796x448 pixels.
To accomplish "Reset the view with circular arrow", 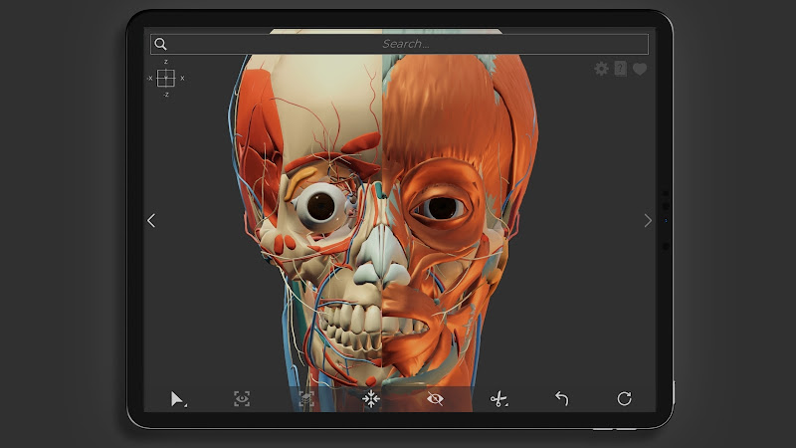I will pyautogui.click(x=625, y=399).
